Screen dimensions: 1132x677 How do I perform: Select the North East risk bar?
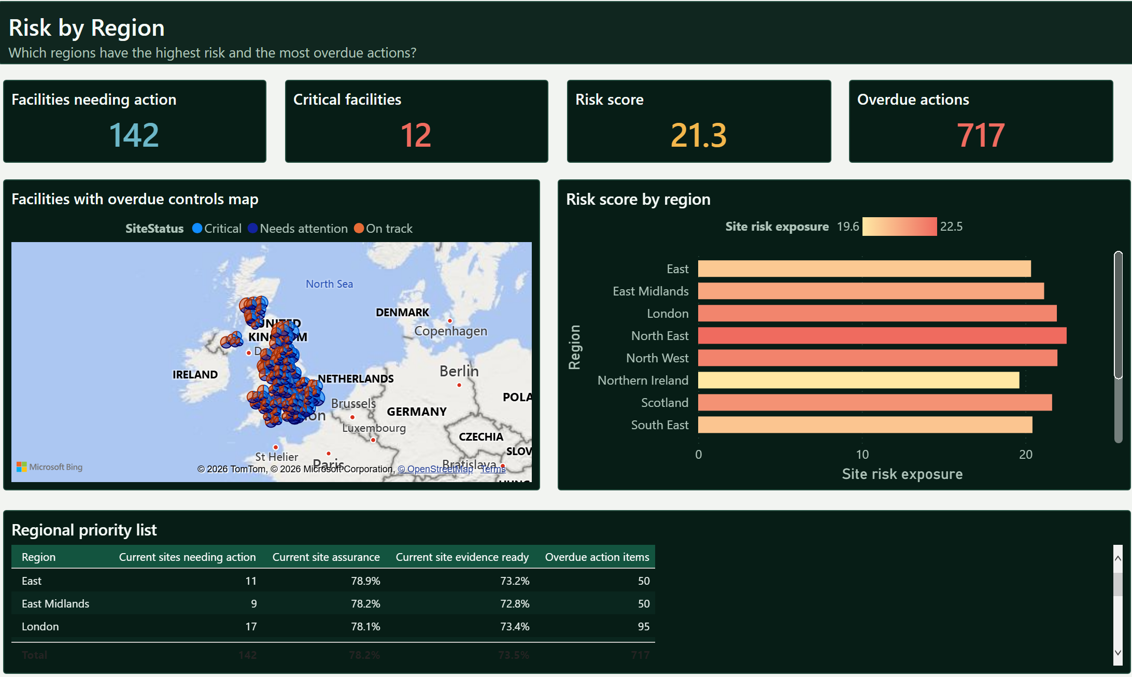pos(882,336)
